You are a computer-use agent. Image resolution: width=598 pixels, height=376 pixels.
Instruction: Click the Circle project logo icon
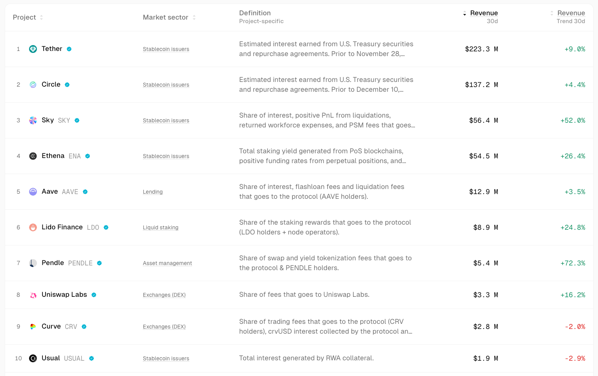(33, 85)
